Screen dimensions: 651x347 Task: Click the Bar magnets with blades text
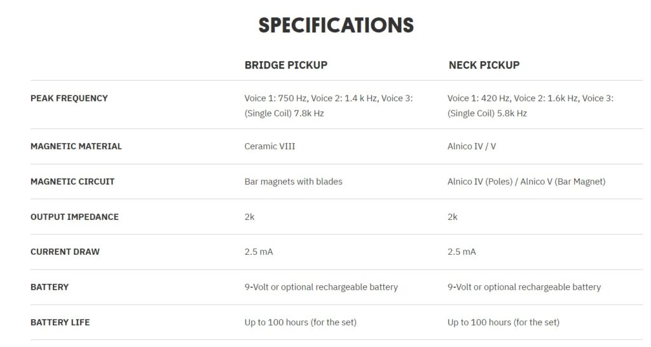tap(293, 181)
